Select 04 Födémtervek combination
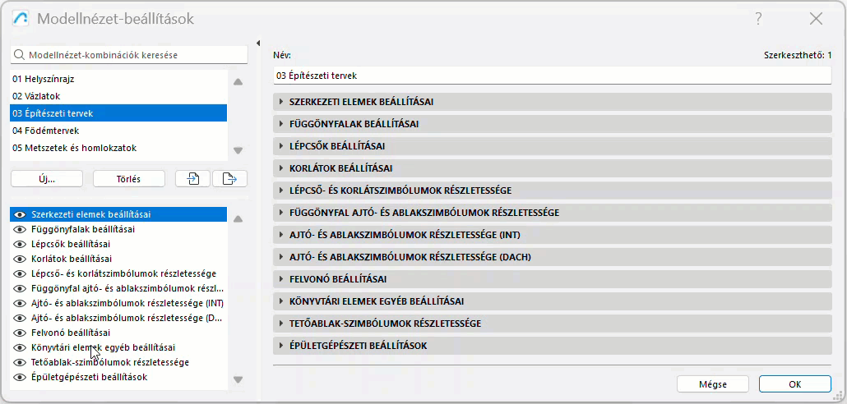 pos(118,131)
